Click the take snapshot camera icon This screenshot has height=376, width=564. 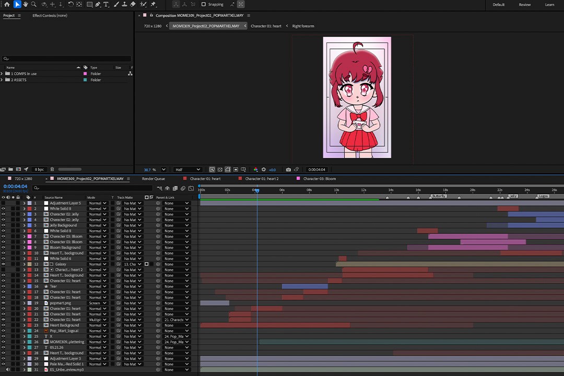click(x=288, y=170)
